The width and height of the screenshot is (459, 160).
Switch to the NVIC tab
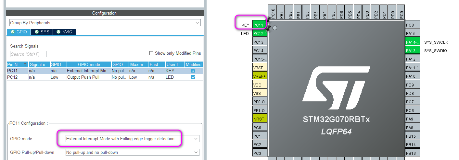tap(64, 32)
